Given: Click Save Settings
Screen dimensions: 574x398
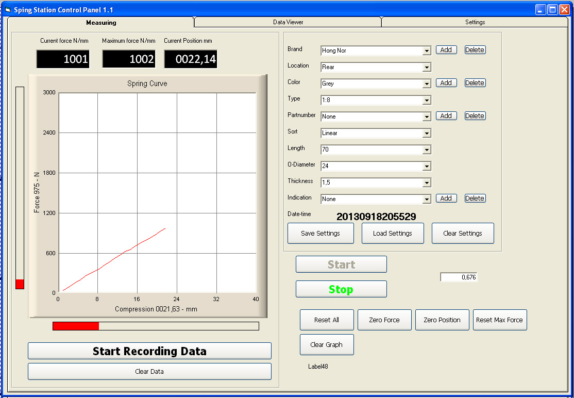Looking at the screenshot, I should [x=320, y=233].
